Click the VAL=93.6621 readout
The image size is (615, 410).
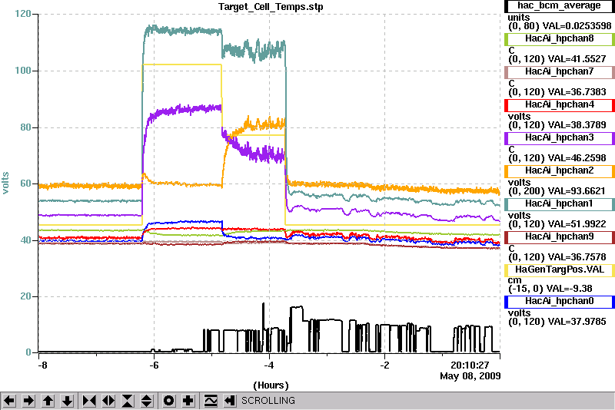577,191
